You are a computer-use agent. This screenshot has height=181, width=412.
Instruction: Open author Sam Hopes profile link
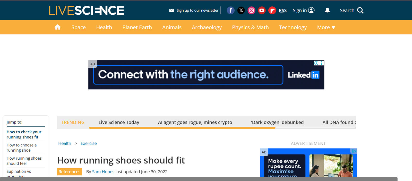103,172
